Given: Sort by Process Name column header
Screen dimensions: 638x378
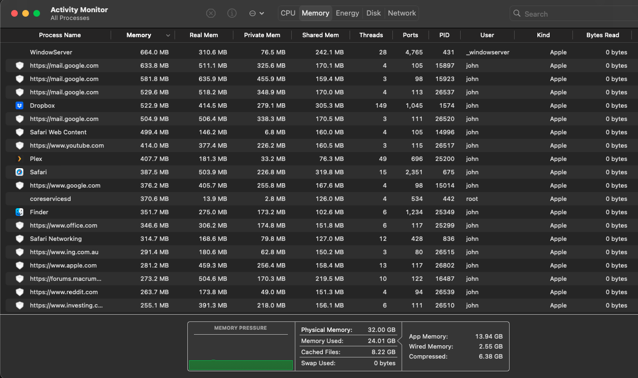Looking at the screenshot, I should (60, 35).
